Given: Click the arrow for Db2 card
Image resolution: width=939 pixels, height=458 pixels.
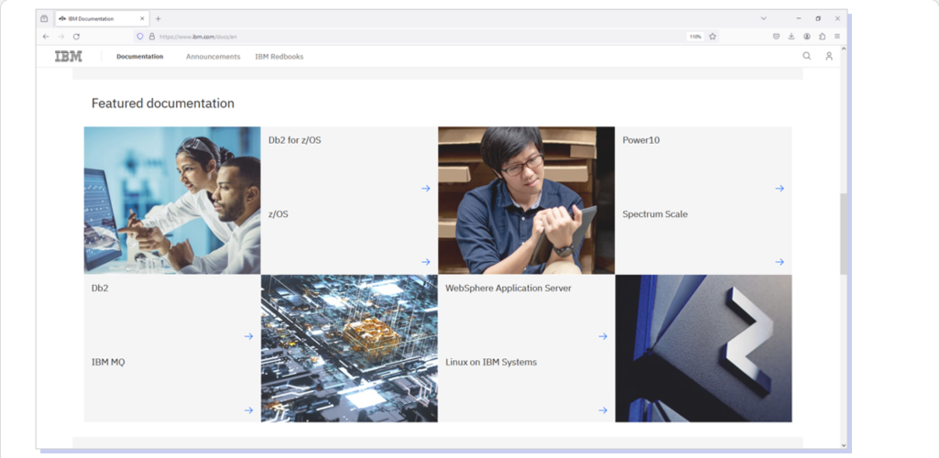Looking at the screenshot, I should 248,336.
